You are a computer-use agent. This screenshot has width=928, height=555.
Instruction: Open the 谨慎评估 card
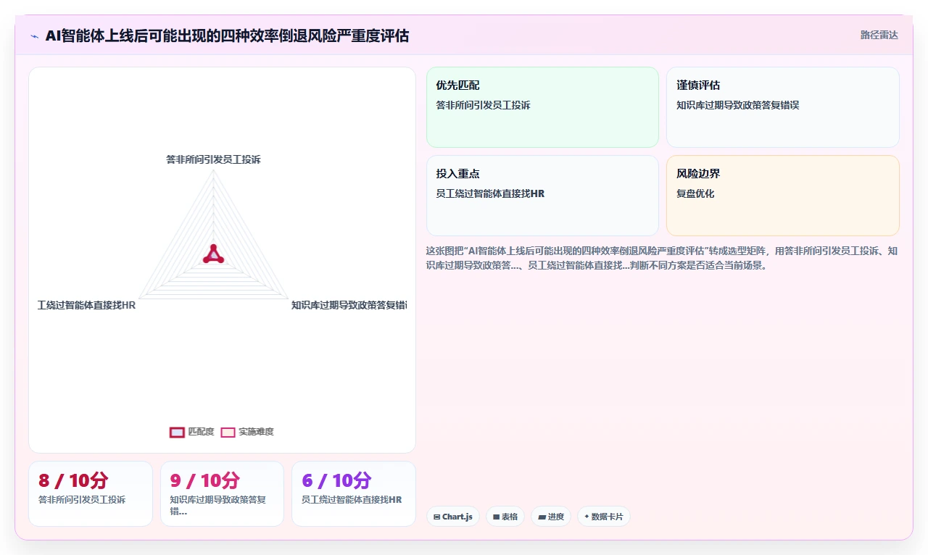pos(782,107)
